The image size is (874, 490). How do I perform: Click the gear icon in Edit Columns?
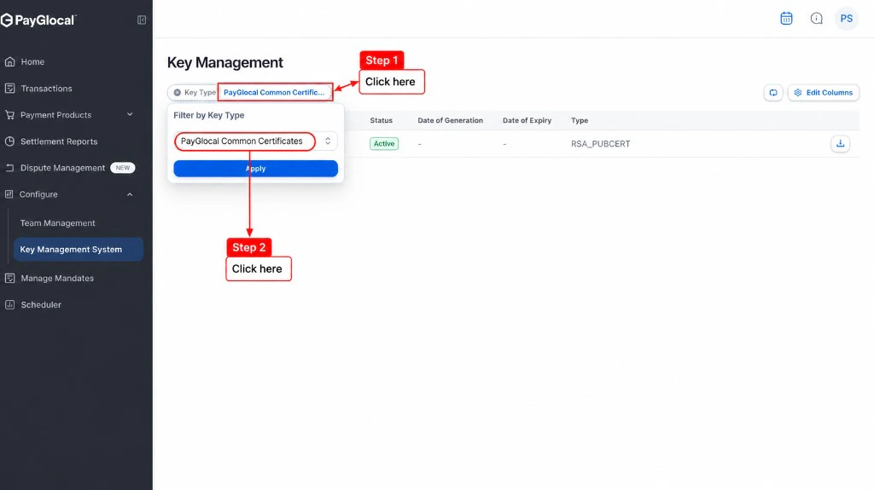[x=798, y=92]
